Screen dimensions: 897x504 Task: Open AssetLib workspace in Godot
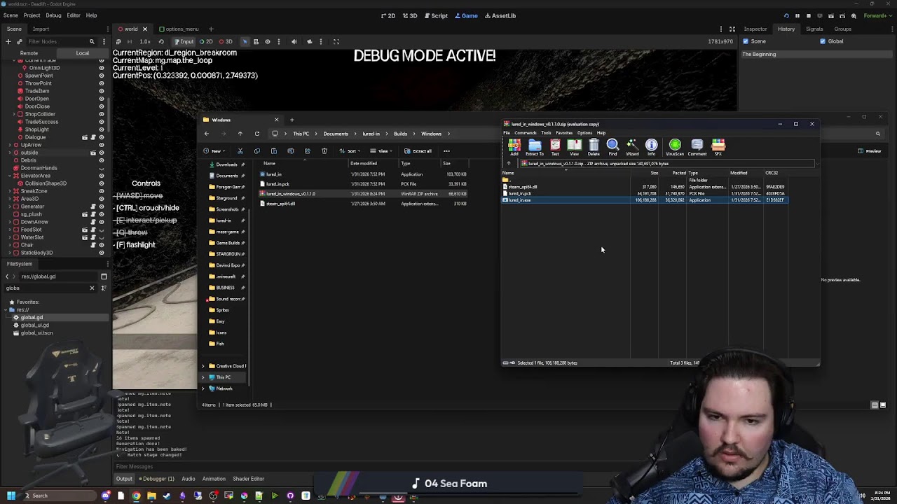(x=499, y=15)
